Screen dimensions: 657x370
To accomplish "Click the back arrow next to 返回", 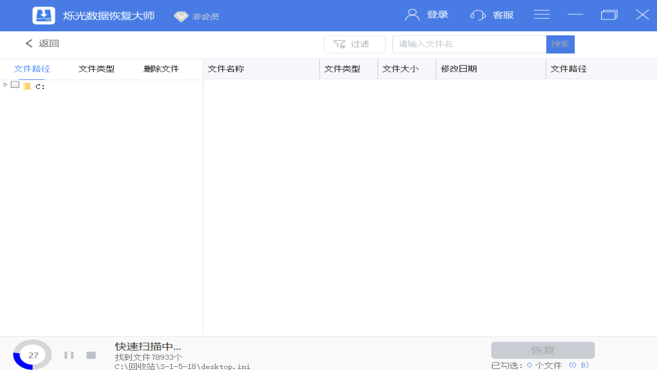I will point(29,43).
